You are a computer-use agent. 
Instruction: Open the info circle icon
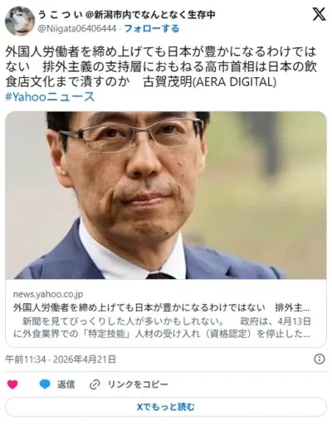pos(320,360)
